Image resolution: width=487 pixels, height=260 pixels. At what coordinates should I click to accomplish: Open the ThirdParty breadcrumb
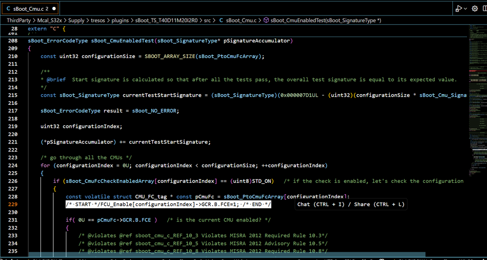point(19,20)
